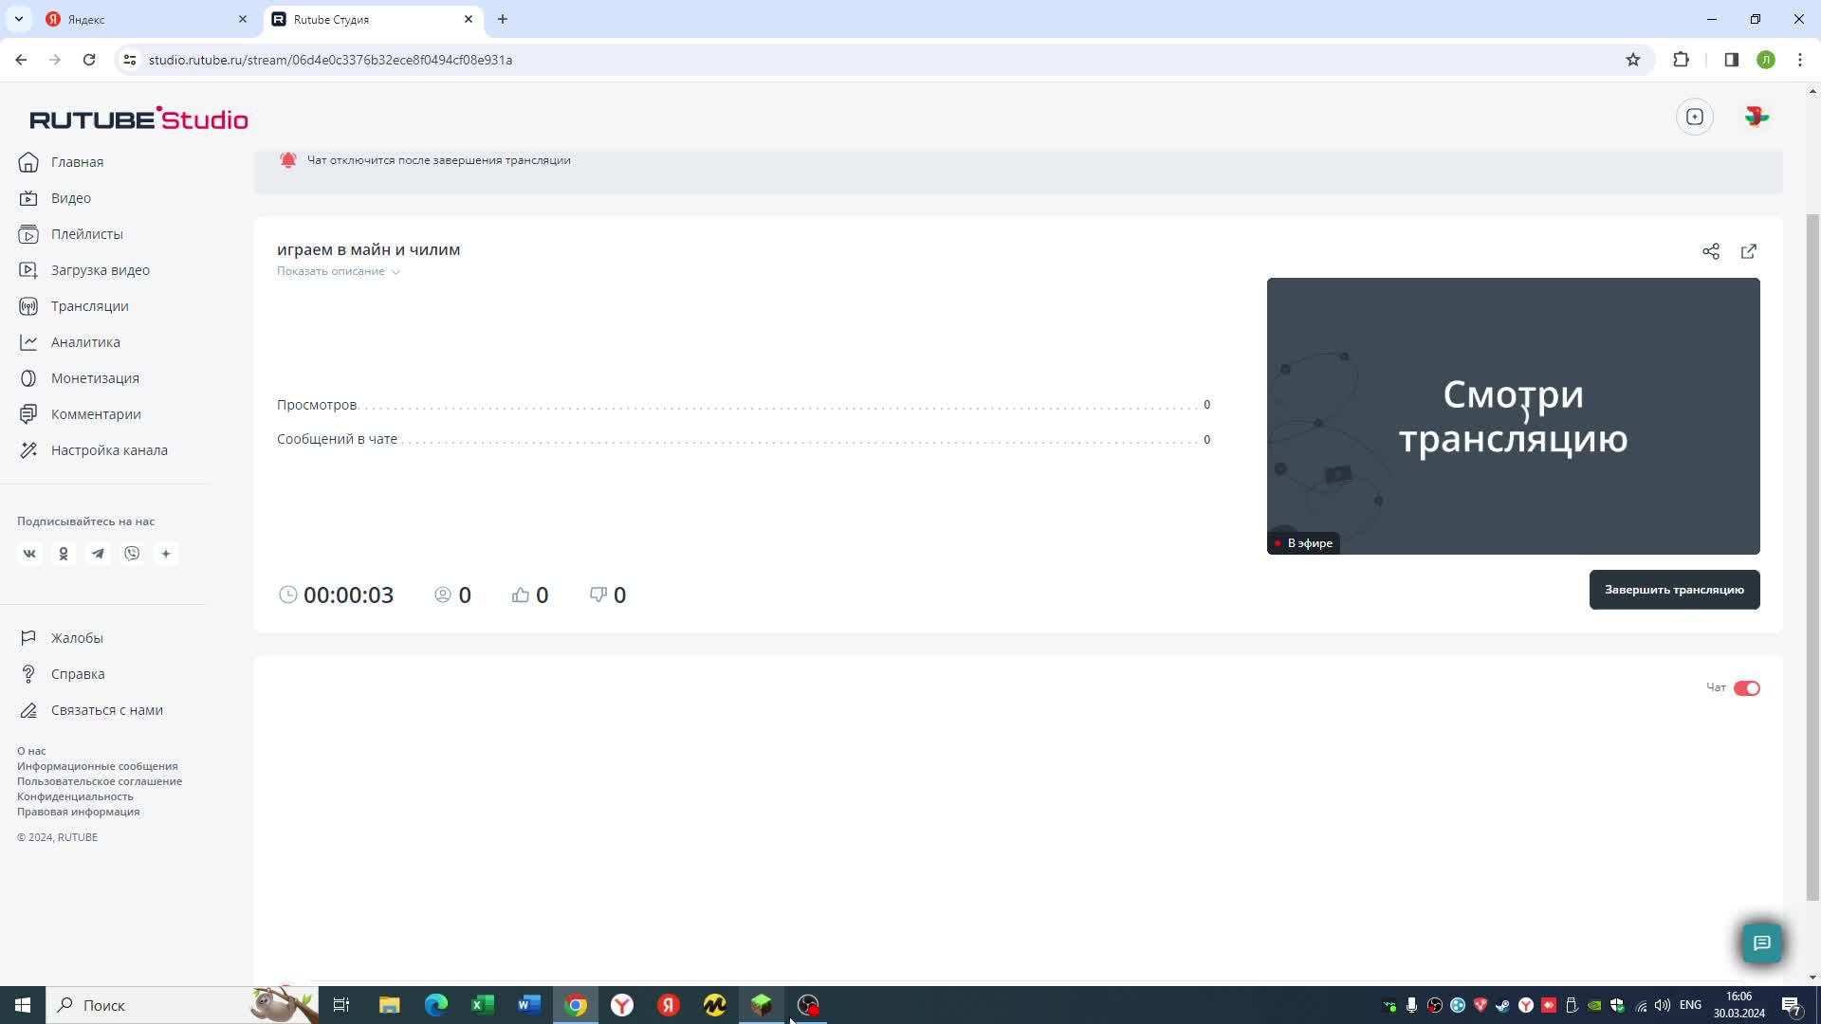
Task: Open Windows notification center icon
Action: (x=1792, y=1005)
